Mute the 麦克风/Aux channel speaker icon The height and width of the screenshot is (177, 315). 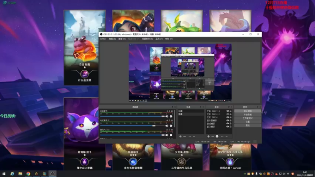(167, 135)
